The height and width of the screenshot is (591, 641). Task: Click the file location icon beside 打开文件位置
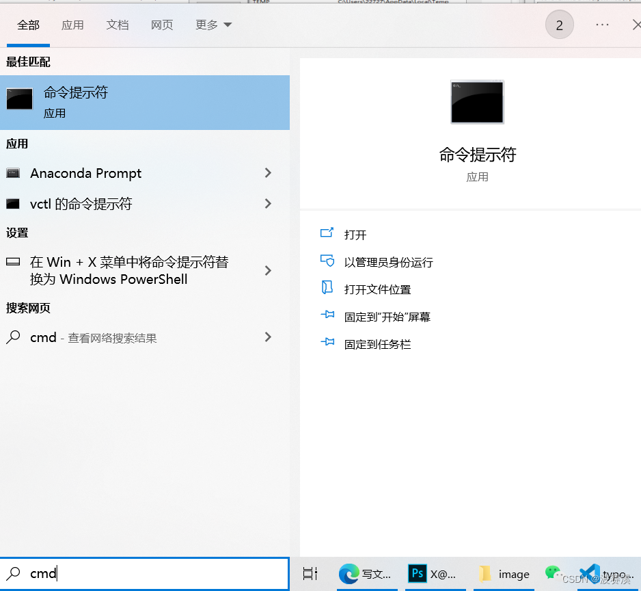coord(327,288)
